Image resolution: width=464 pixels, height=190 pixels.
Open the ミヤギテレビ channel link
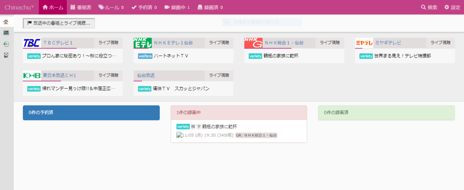point(388,43)
